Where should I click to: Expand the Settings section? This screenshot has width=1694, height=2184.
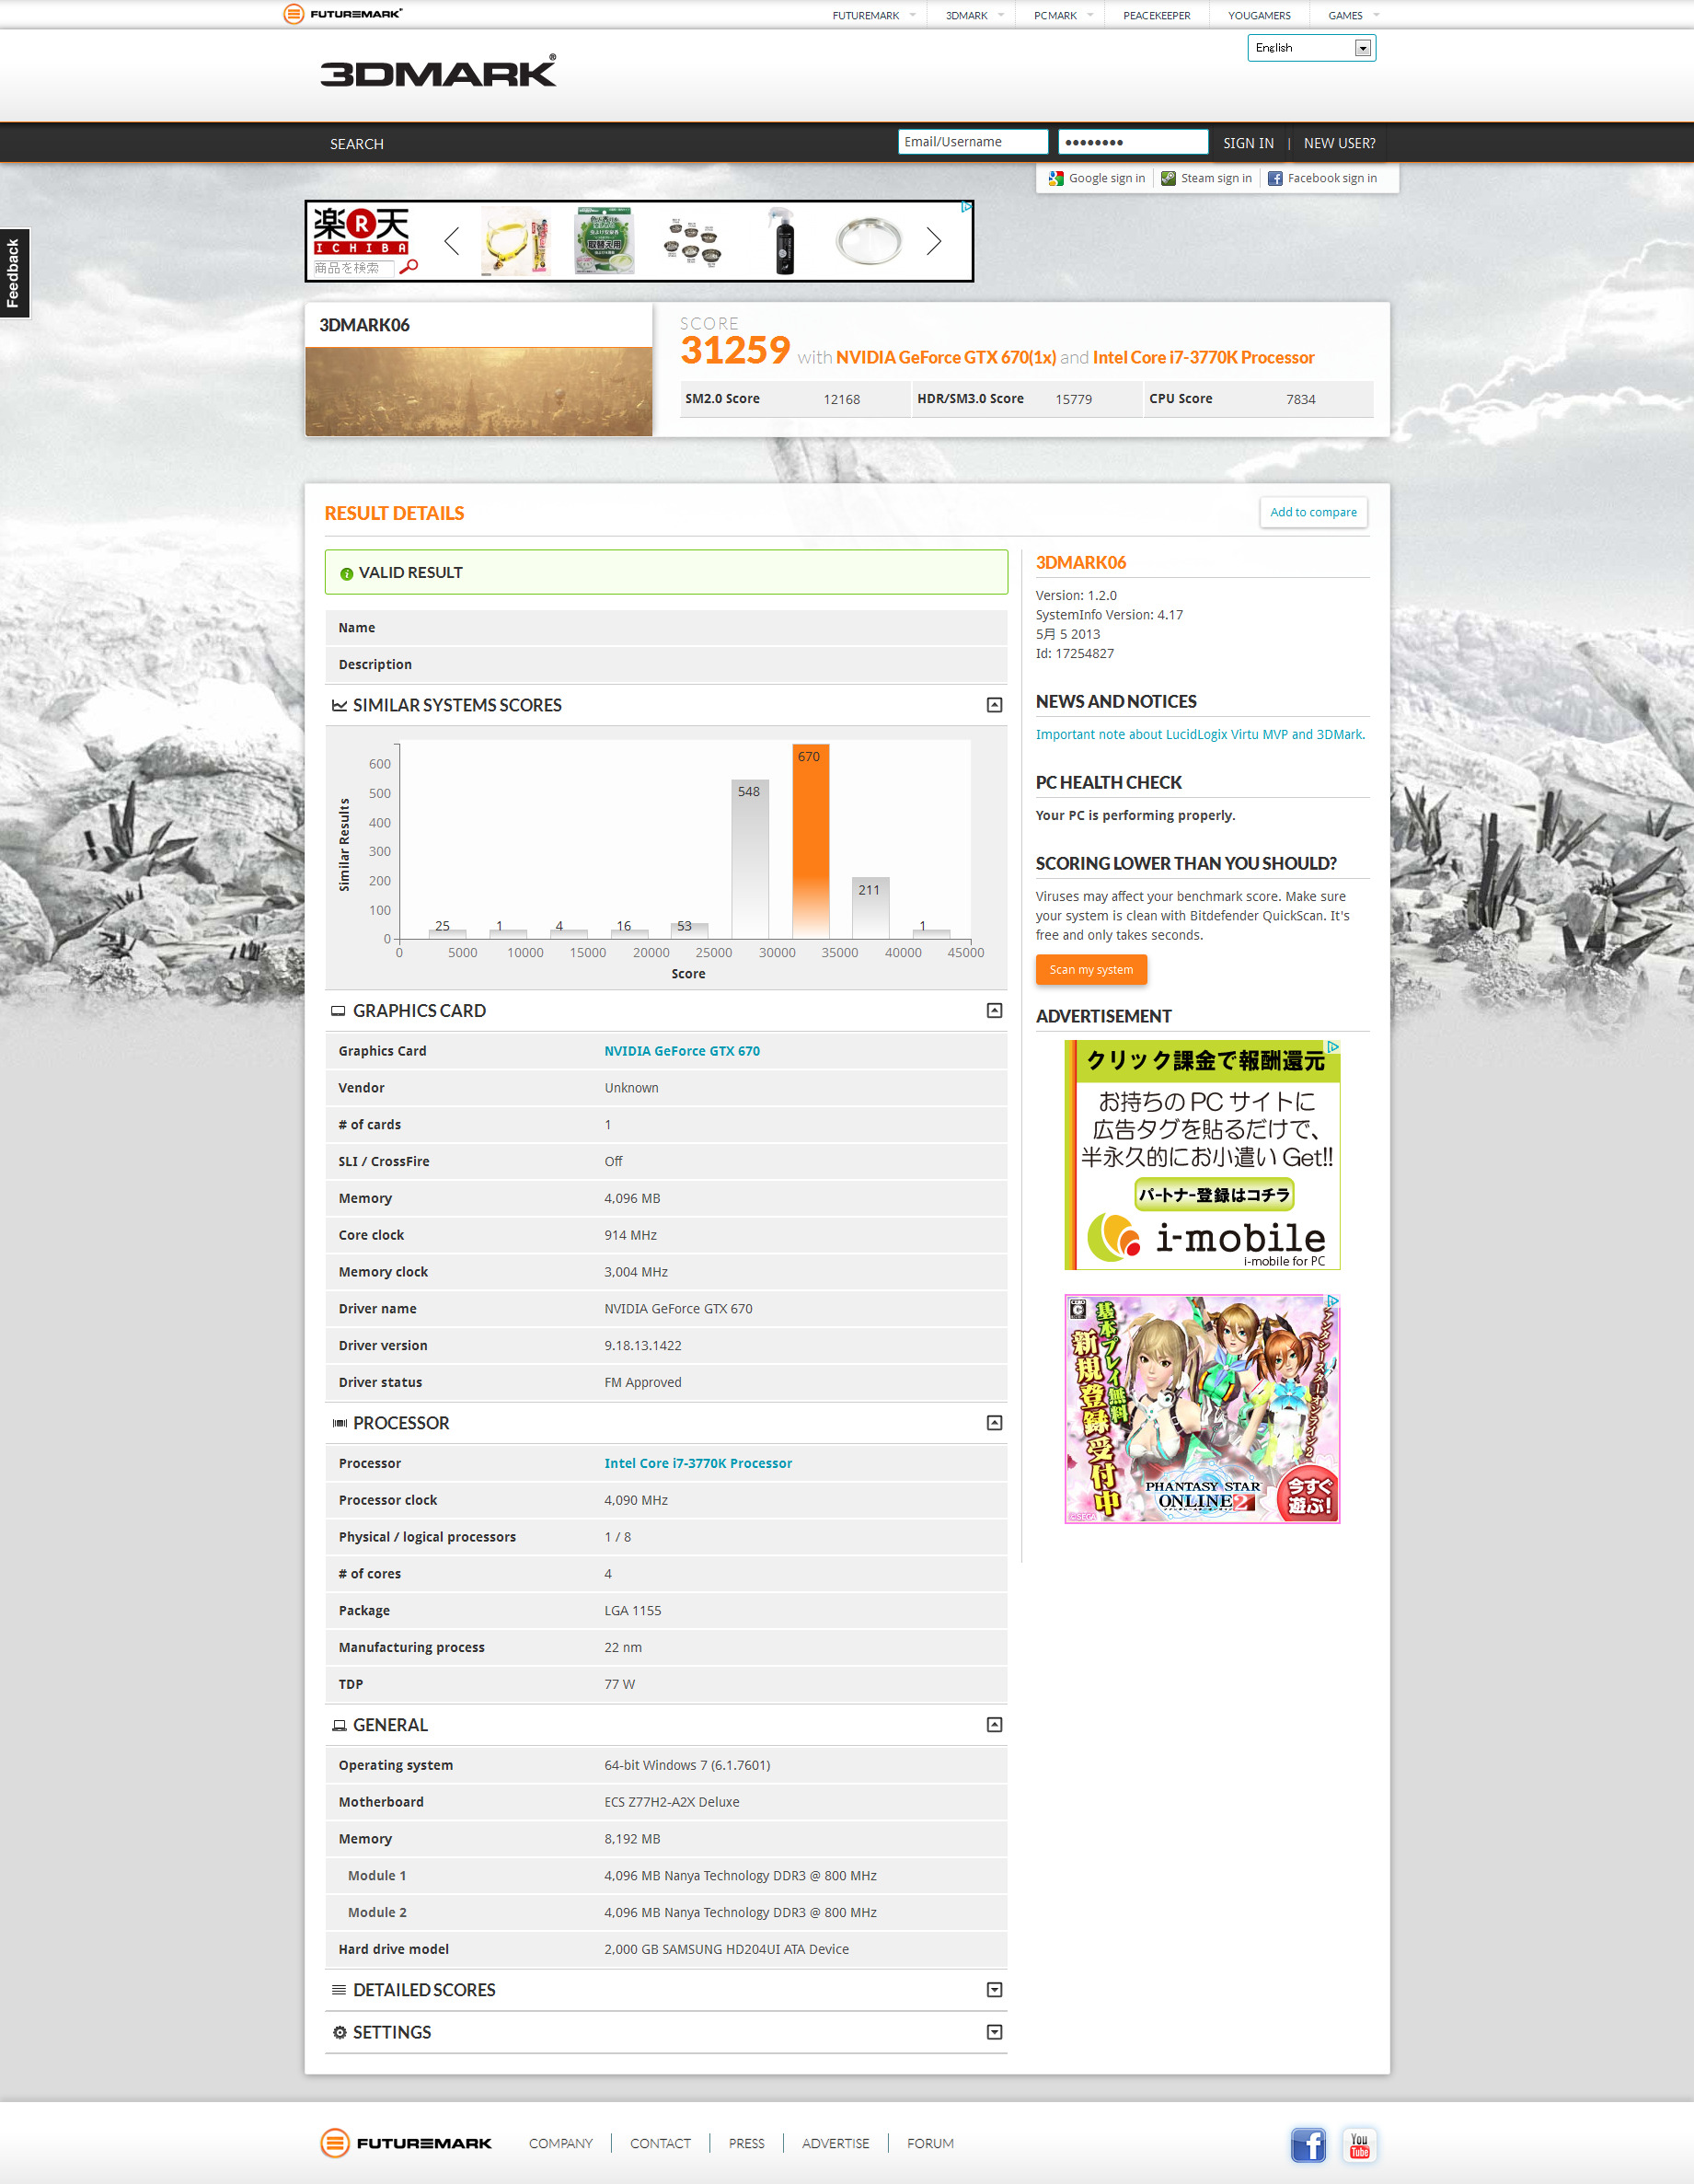994,2032
